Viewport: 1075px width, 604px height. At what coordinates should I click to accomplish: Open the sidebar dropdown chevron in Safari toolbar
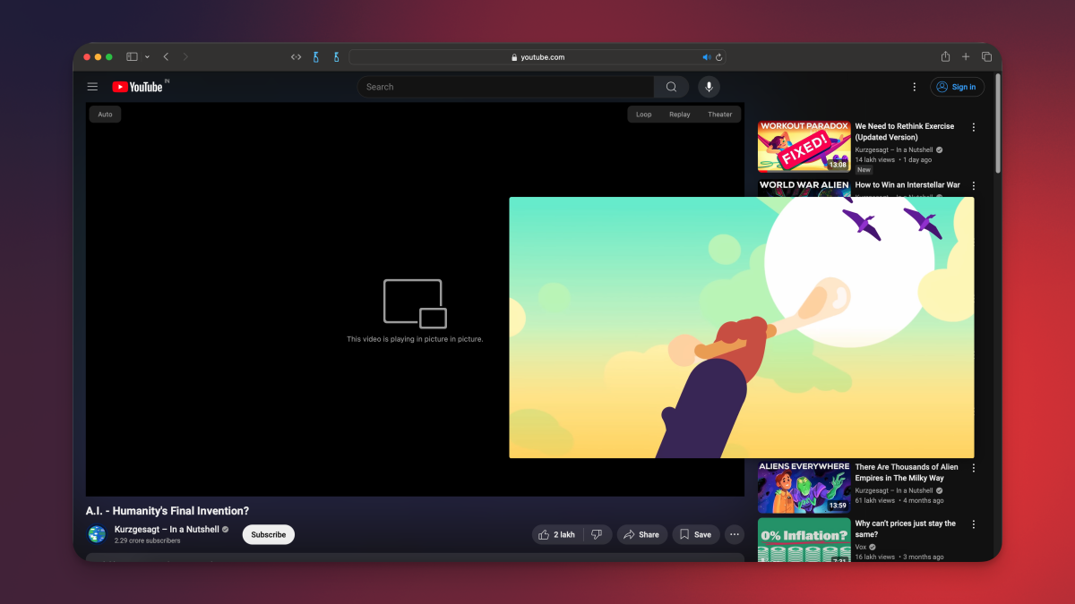tap(147, 56)
